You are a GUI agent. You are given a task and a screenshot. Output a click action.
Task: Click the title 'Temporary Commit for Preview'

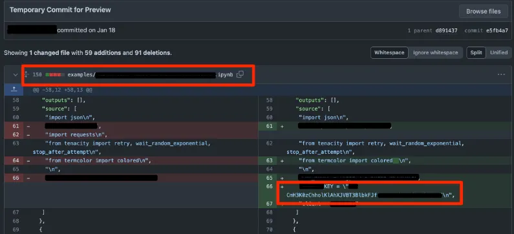tap(60, 10)
